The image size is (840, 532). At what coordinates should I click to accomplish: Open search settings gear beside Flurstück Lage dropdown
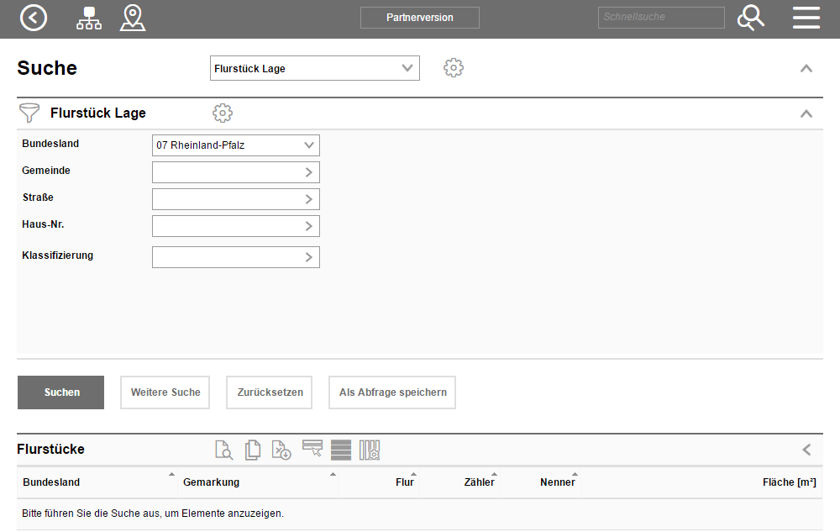454,68
